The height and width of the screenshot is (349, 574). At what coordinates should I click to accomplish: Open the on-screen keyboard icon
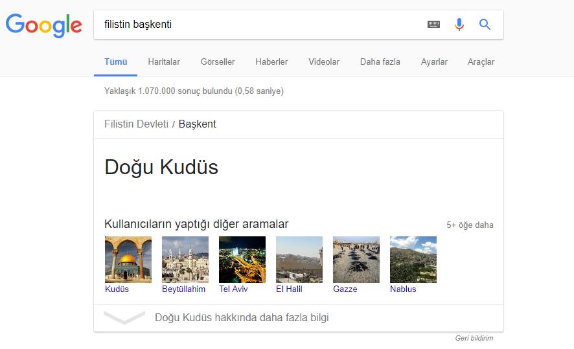click(x=433, y=25)
